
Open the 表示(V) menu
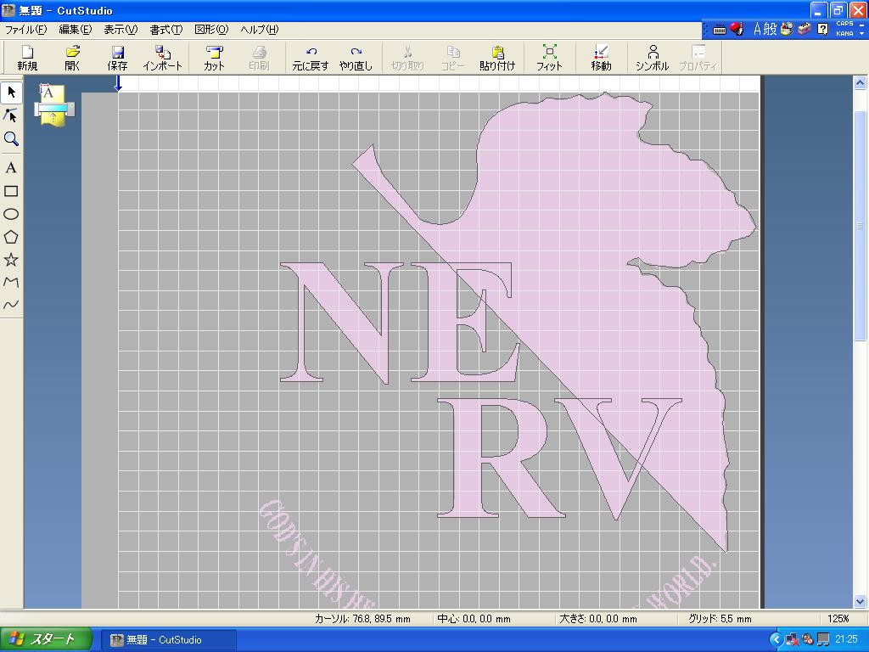coord(121,30)
